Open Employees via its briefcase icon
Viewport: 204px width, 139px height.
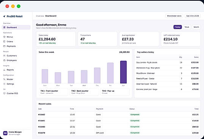pos(4,60)
